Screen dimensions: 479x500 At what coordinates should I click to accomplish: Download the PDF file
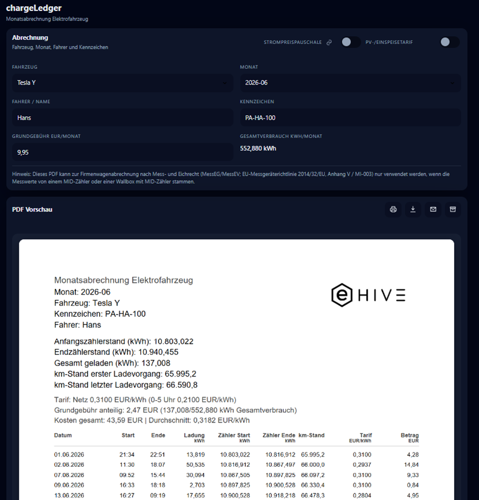coord(413,209)
